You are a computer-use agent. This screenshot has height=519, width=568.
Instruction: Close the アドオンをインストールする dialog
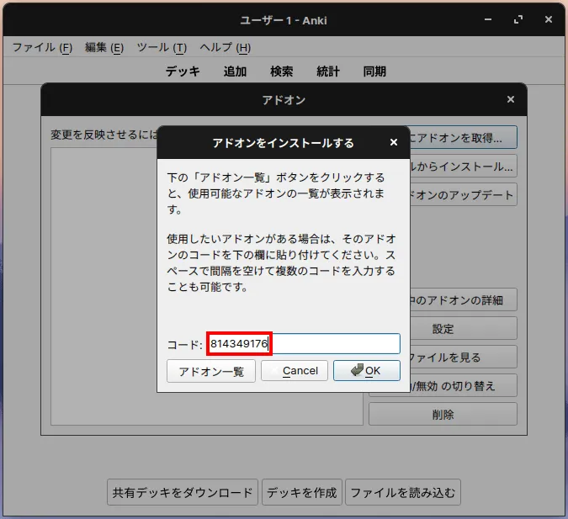tap(394, 142)
